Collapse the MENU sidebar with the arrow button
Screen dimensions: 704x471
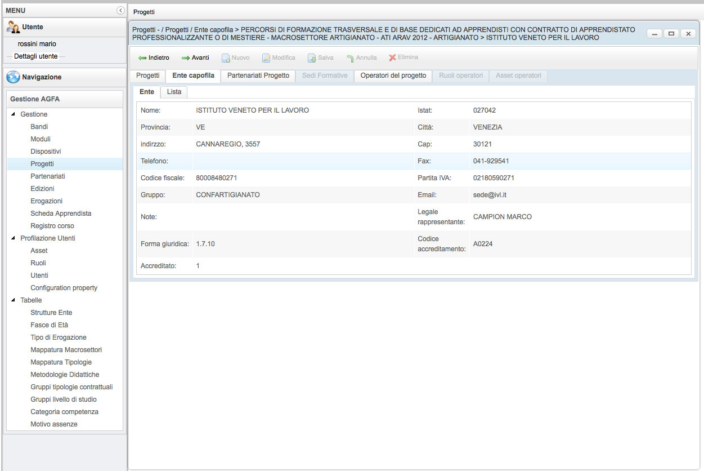(120, 10)
